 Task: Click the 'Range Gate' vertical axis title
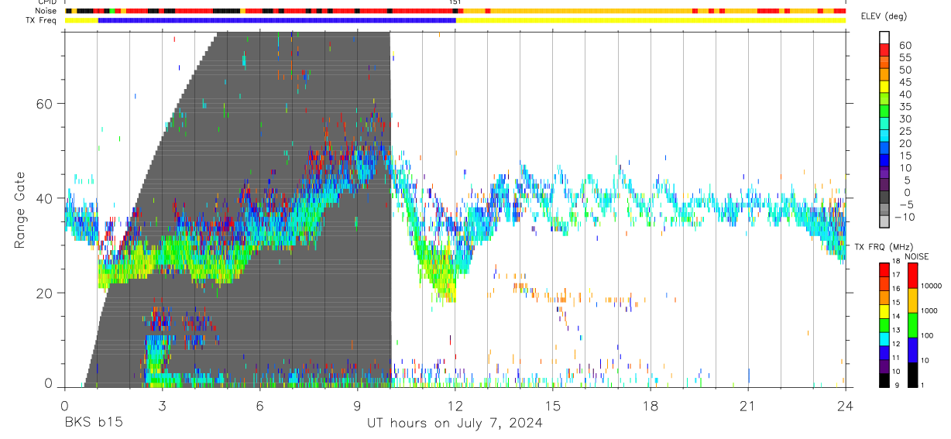19,211
